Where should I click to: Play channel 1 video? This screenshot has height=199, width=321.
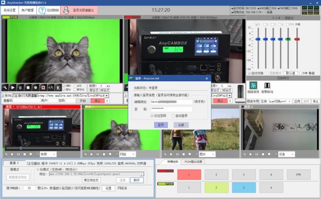click(12, 154)
